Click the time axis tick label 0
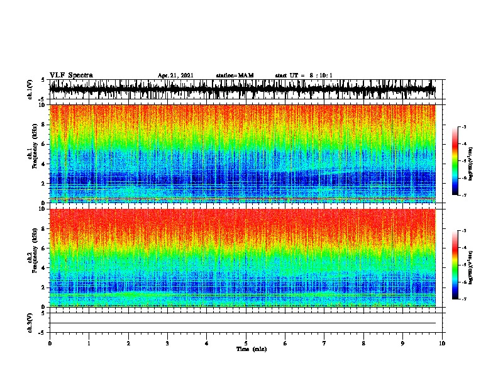 (50, 343)
